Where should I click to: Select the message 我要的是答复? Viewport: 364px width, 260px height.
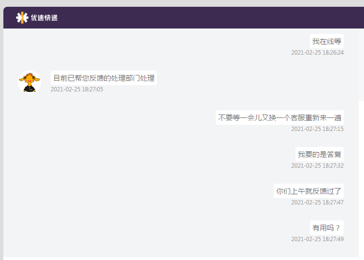(x=320, y=154)
